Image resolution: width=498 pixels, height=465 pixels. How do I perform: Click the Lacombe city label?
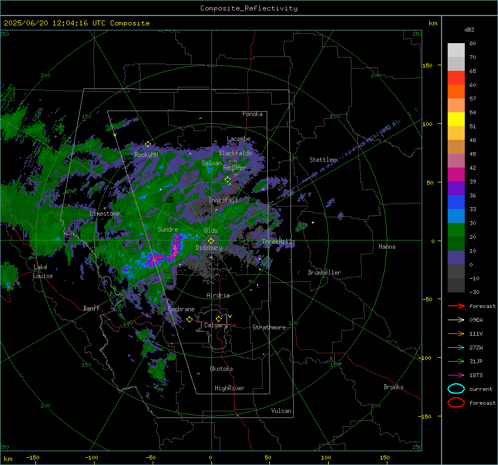click(x=238, y=139)
